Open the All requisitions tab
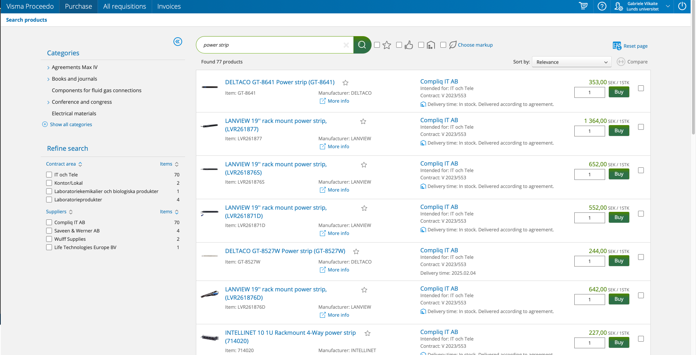696x355 pixels. point(125,7)
